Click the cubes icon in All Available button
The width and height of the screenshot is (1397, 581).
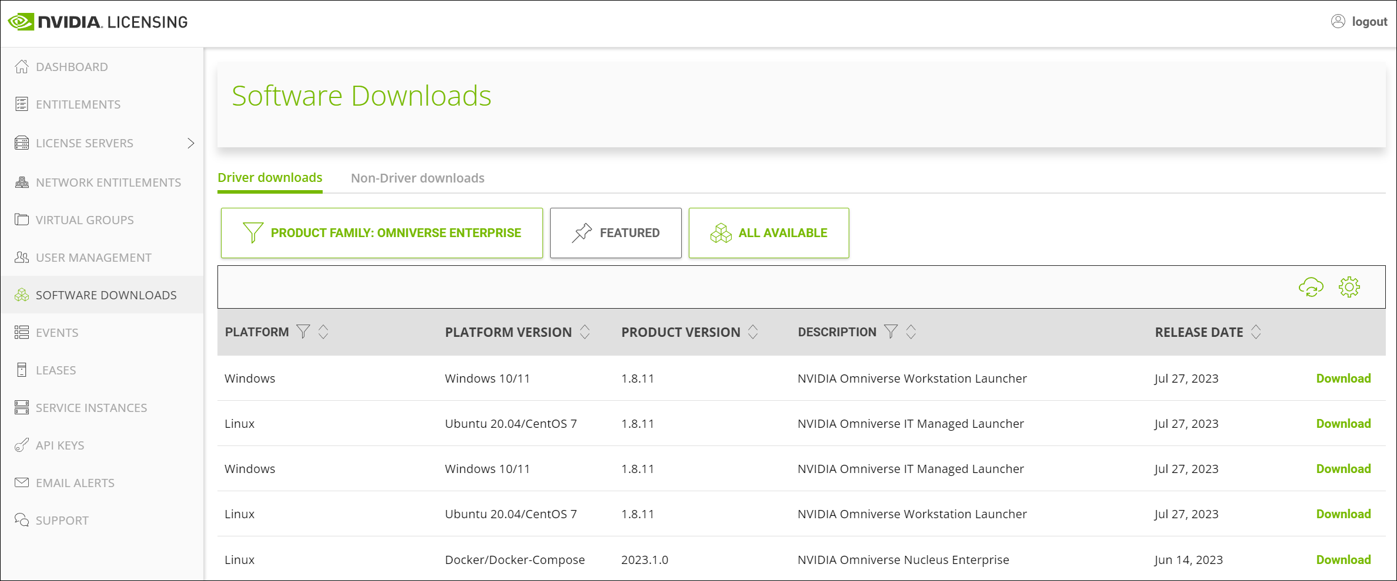click(x=721, y=233)
